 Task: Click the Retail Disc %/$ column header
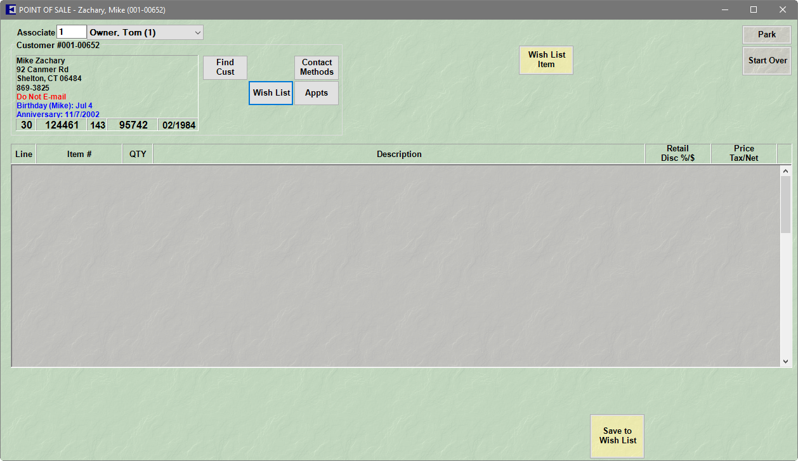677,153
